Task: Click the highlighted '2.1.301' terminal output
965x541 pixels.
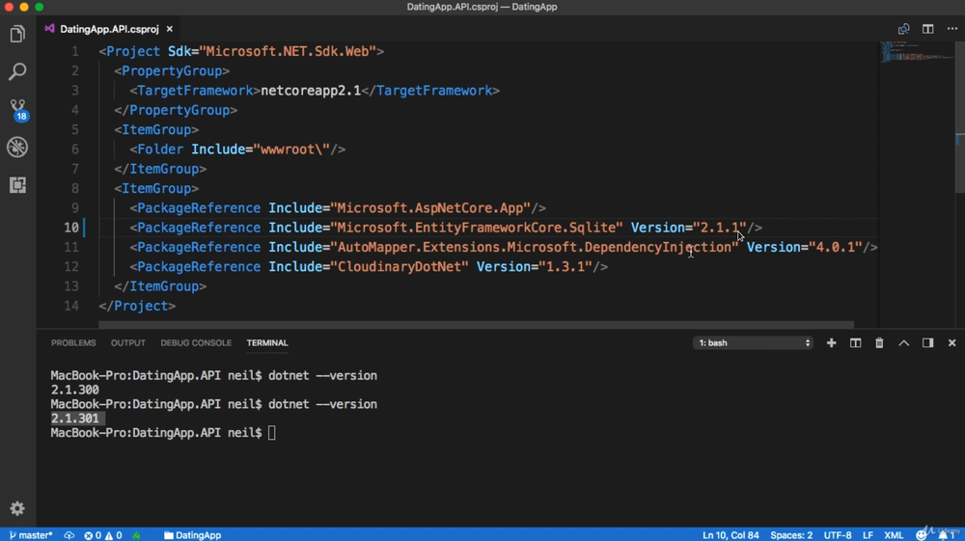Action: pos(74,419)
